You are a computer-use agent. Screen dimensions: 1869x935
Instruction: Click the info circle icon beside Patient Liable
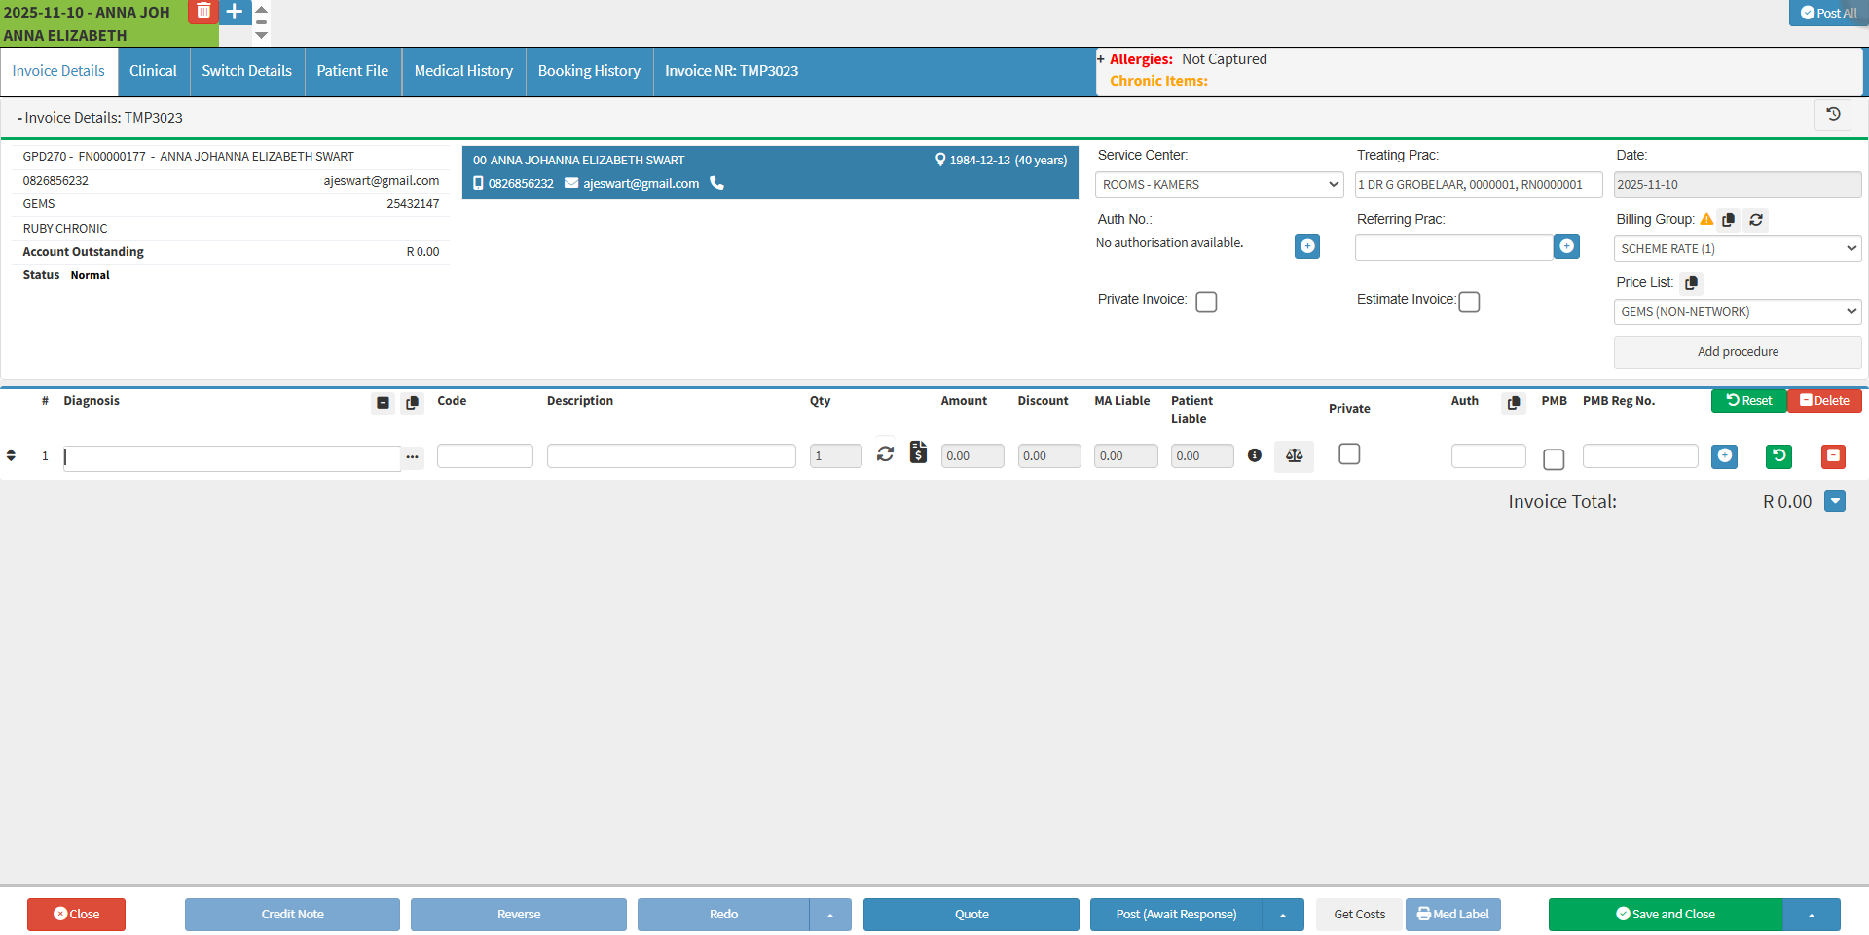pos(1255,455)
